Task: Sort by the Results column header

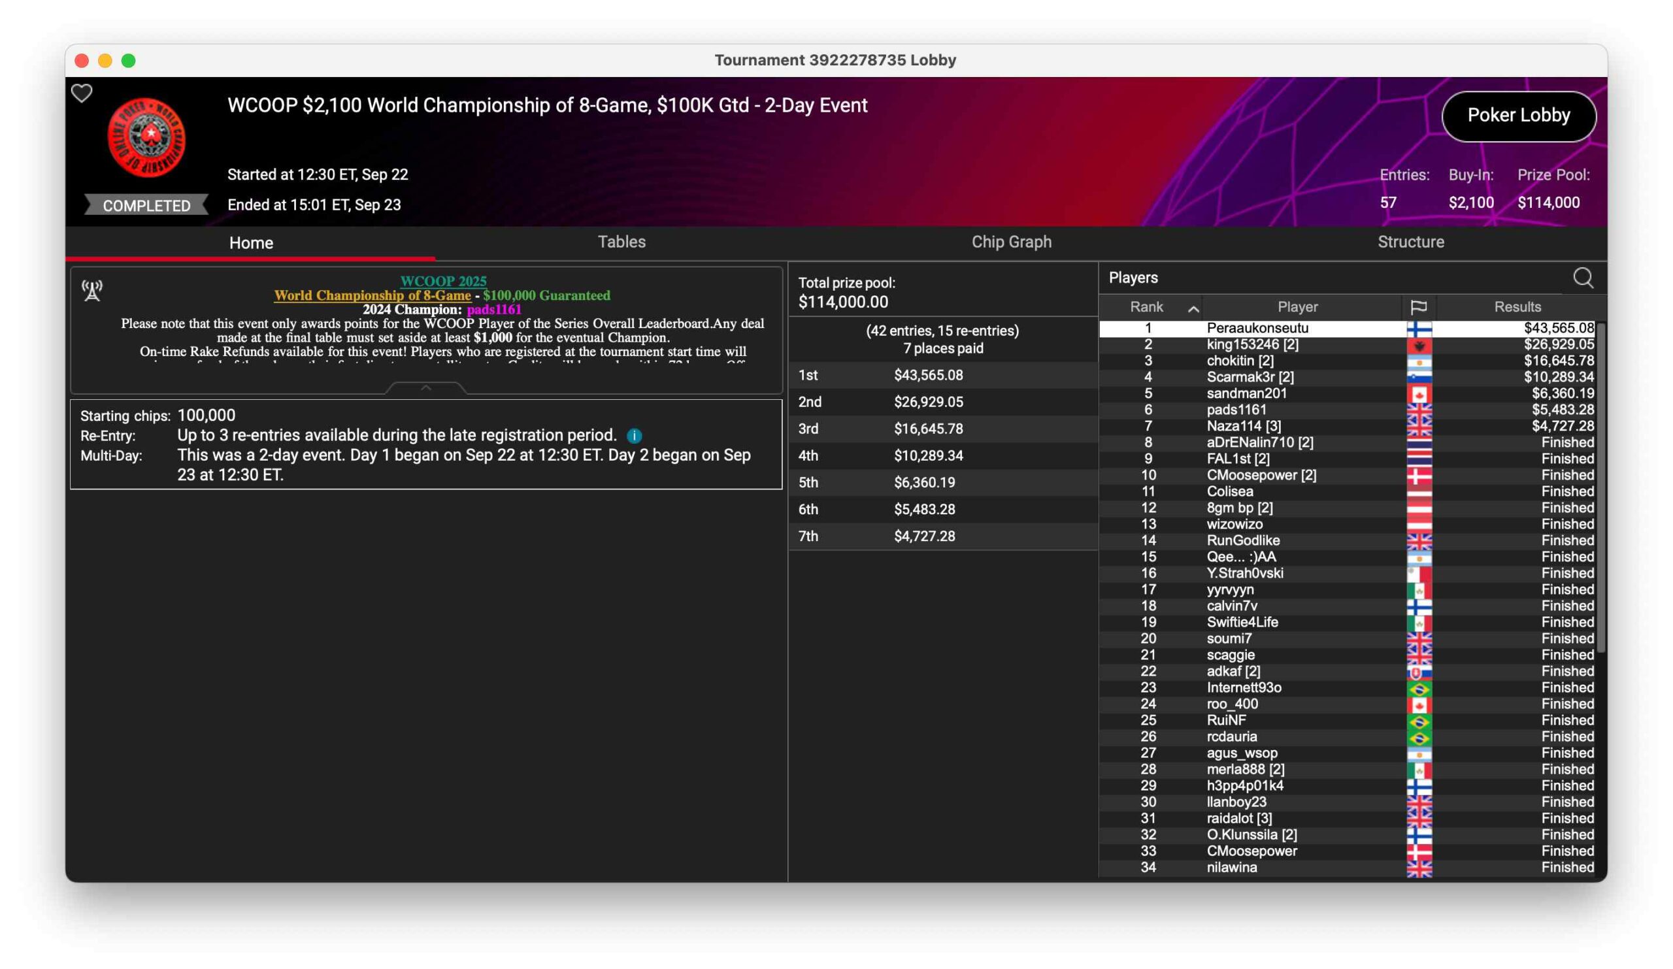Action: coord(1517,306)
